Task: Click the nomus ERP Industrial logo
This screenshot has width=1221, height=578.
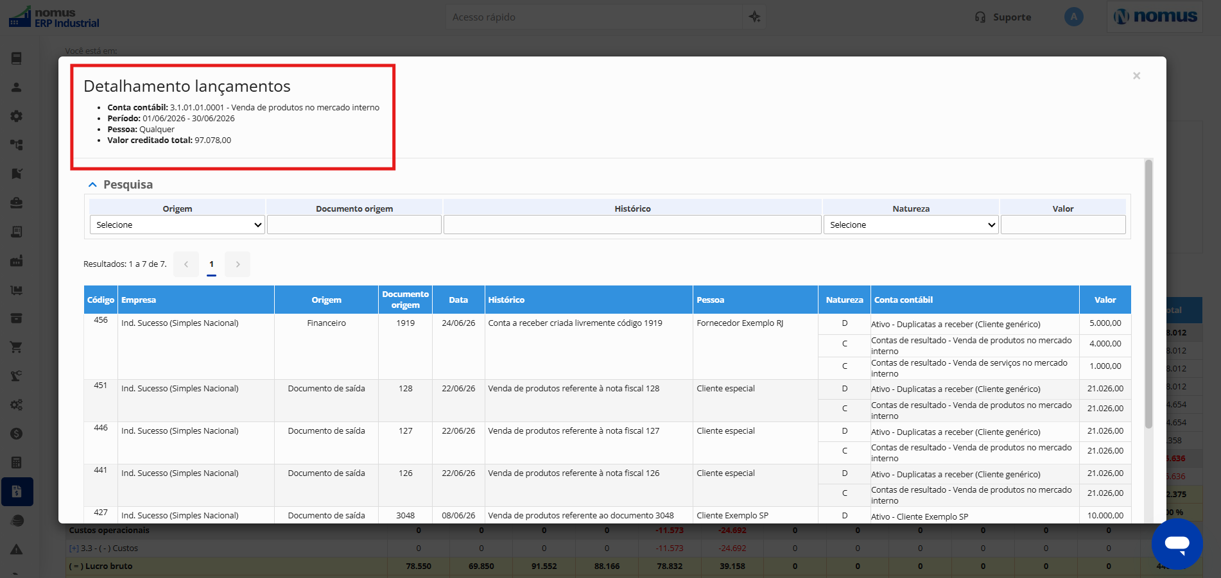Action: pyautogui.click(x=54, y=17)
